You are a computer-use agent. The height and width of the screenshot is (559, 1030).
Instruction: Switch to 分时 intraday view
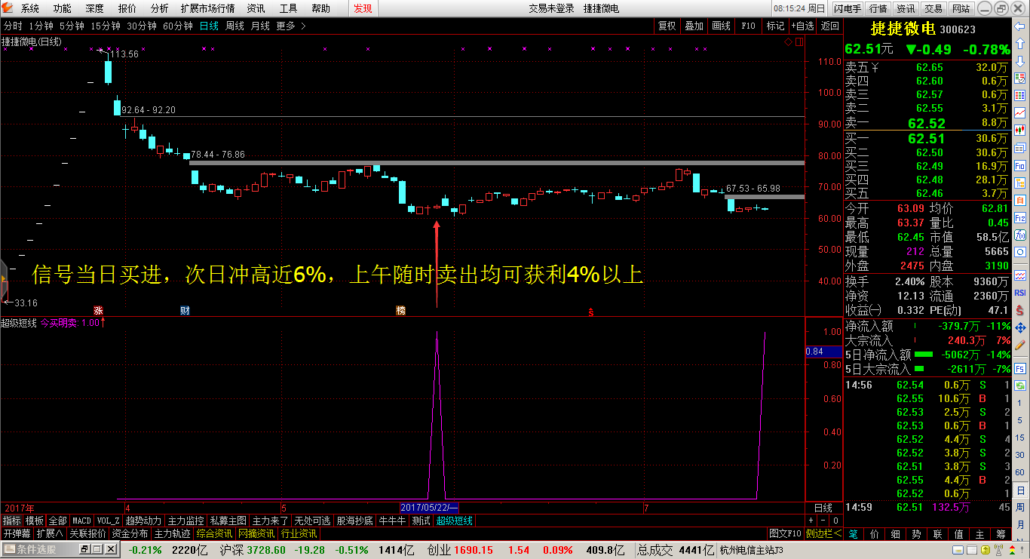[x=13, y=26]
